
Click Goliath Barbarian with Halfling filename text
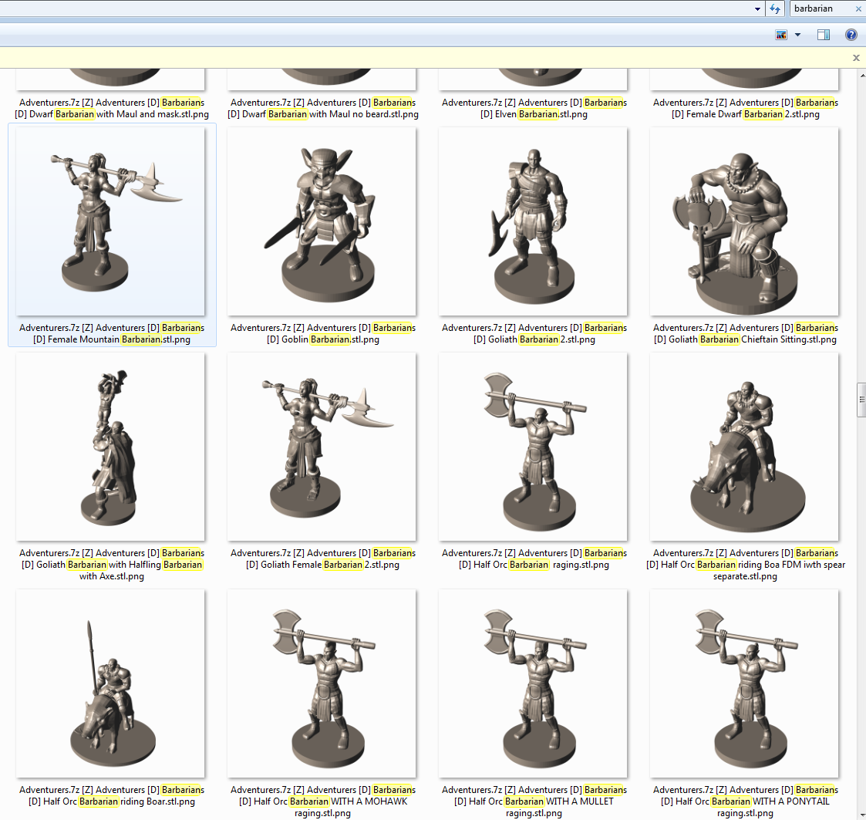[112, 565]
